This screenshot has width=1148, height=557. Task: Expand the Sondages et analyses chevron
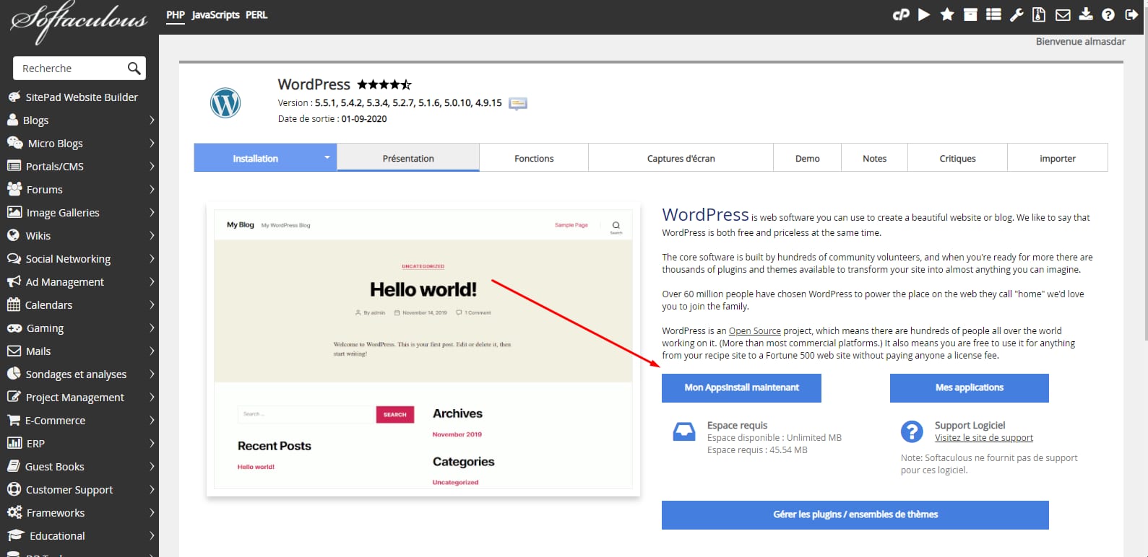click(x=152, y=374)
